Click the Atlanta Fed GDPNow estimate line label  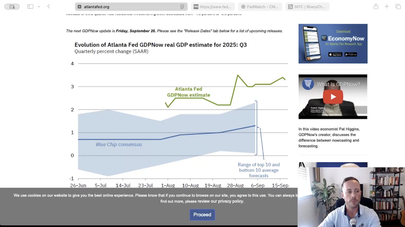[189, 92]
